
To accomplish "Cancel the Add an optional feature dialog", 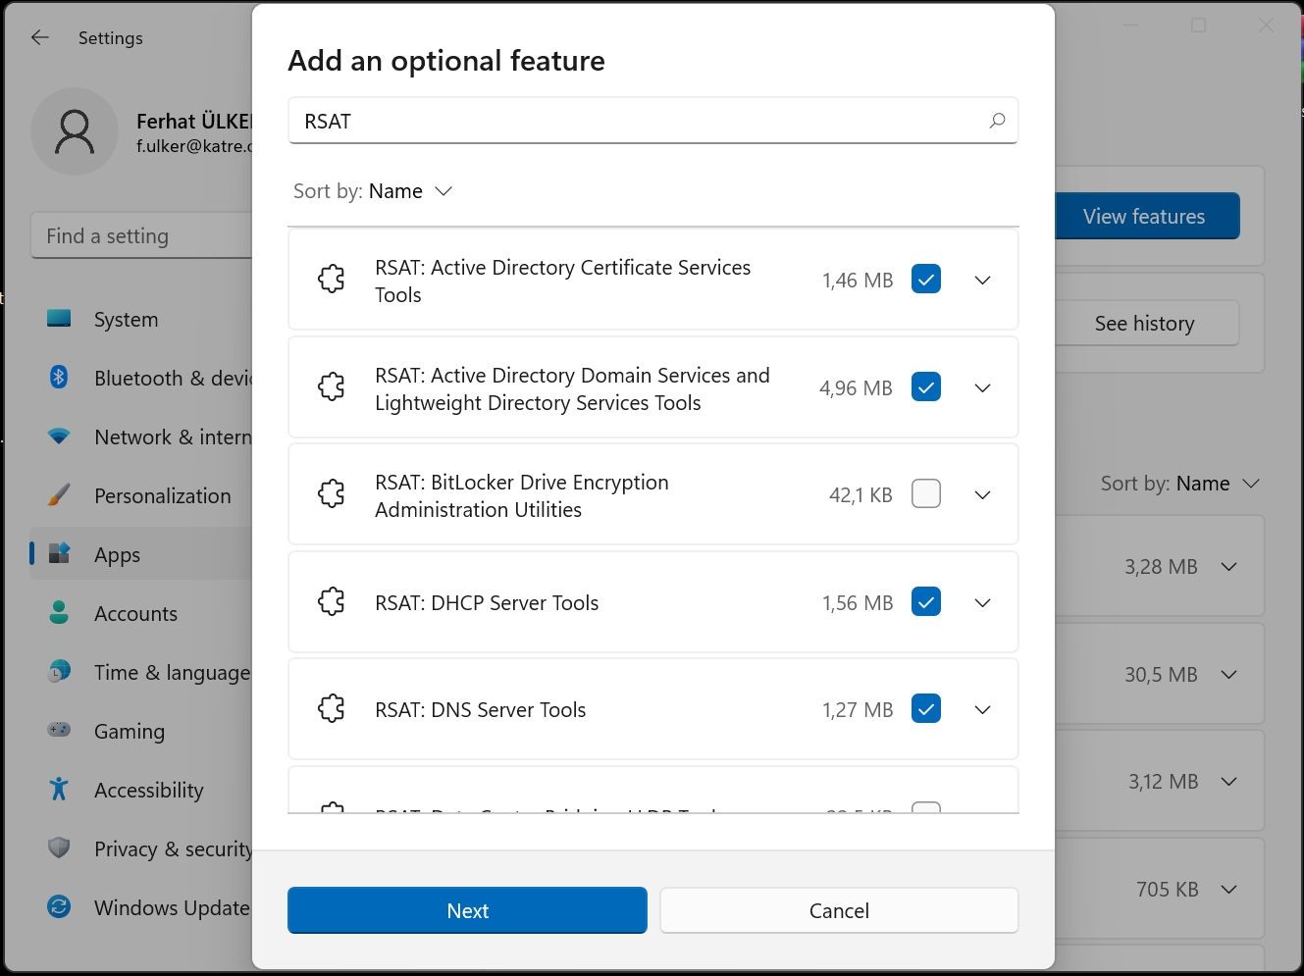I will [x=839, y=910].
